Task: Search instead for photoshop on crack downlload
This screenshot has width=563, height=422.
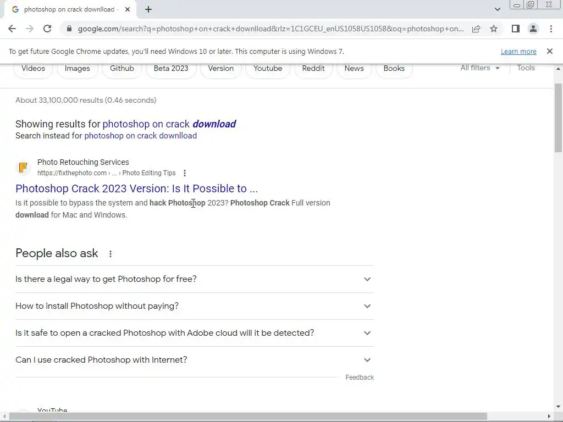Action: coord(140,136)
